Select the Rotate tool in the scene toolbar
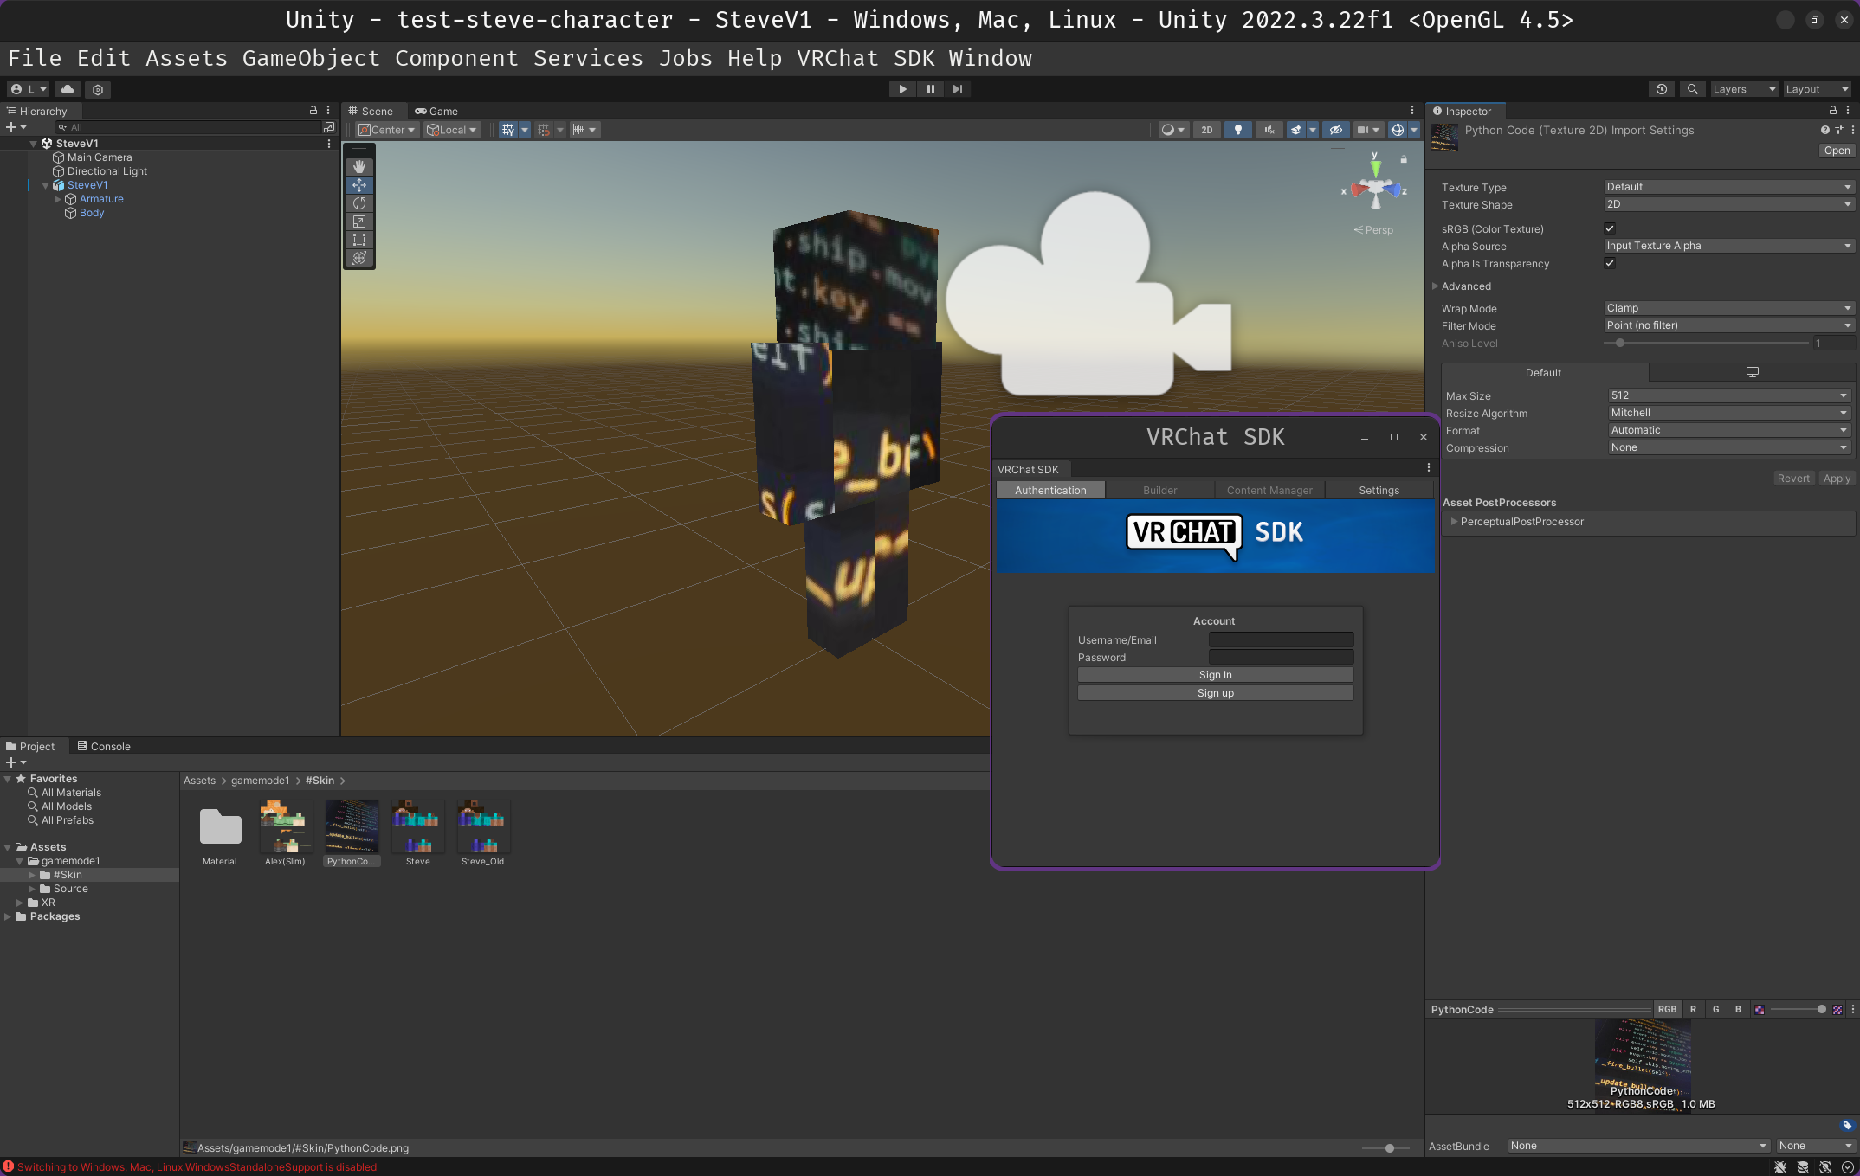The width and height of the screenshot is (1860, 1176). coord(359,203)
